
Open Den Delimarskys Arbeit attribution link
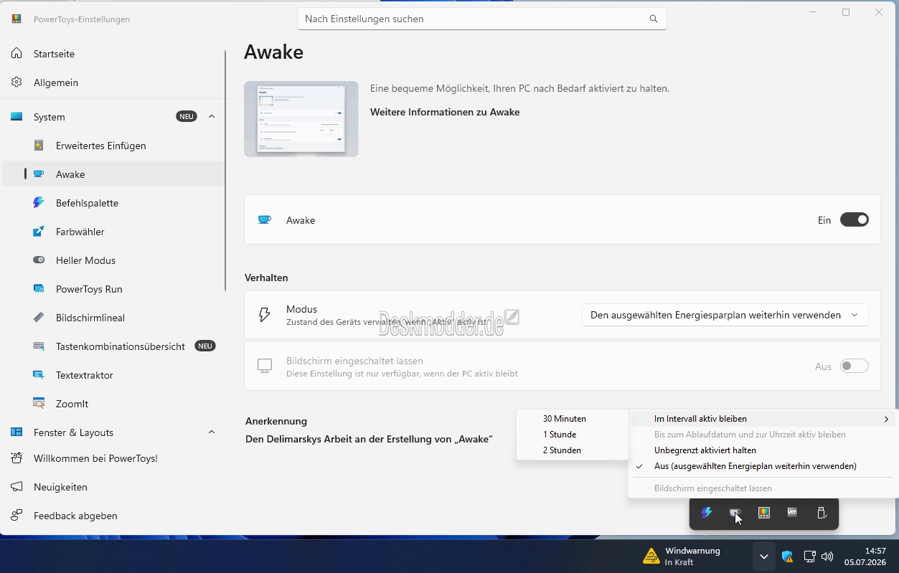pos(369,439)
